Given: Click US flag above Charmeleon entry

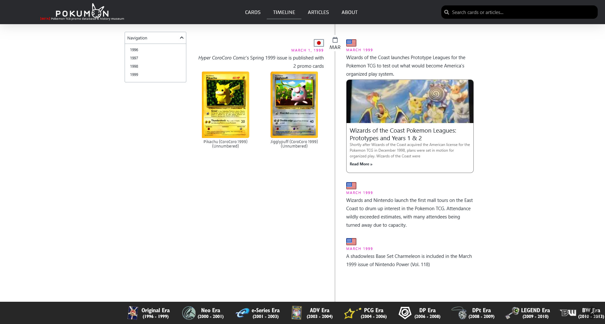Looking at the screenshot, I should [351, 242].
